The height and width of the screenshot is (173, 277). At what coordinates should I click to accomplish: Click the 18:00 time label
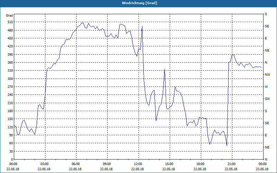pos(201,164)
